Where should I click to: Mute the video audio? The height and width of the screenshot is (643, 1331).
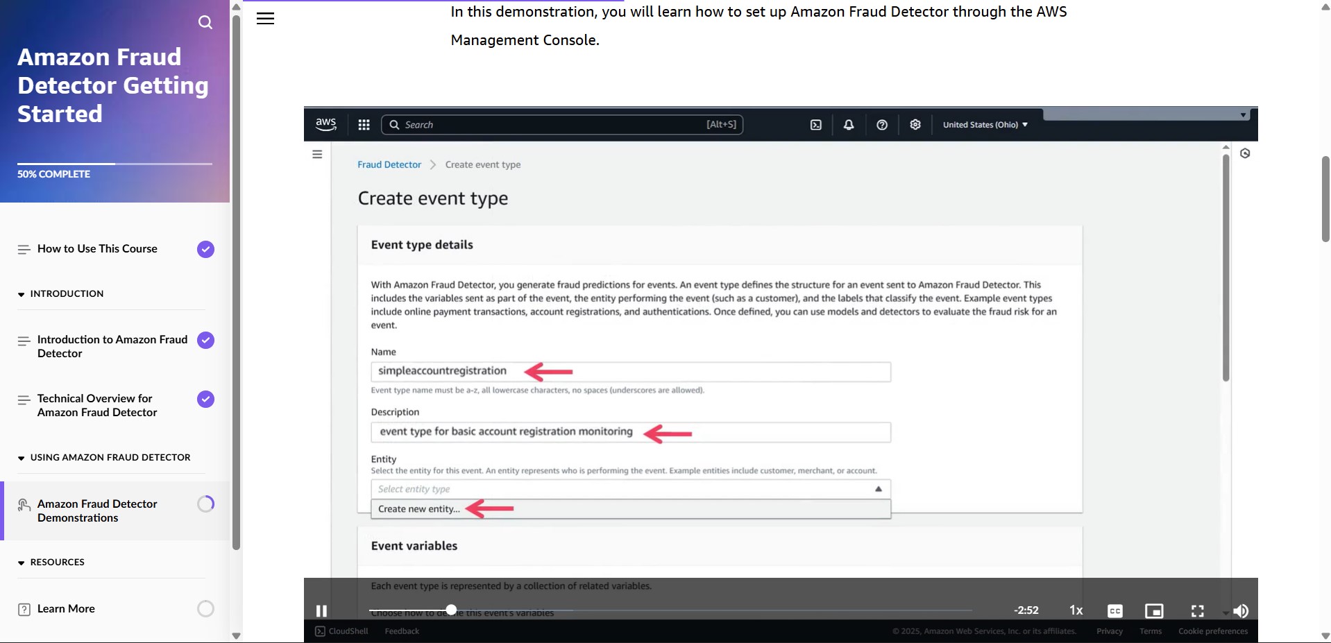tap(1241, 610)
